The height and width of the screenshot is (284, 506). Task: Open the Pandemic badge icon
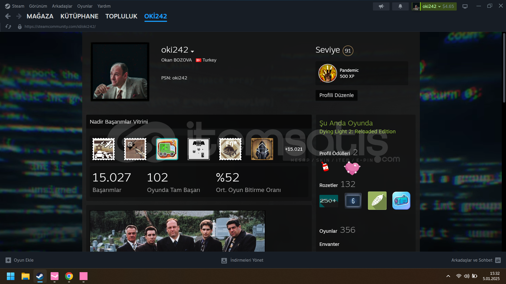[328, 73]
